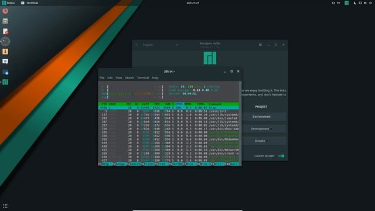
Task: Click the Terminal app indicator in top panel
Action: click(30, 3)
